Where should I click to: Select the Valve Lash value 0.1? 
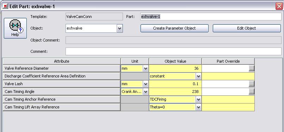[x=175, y=84]
